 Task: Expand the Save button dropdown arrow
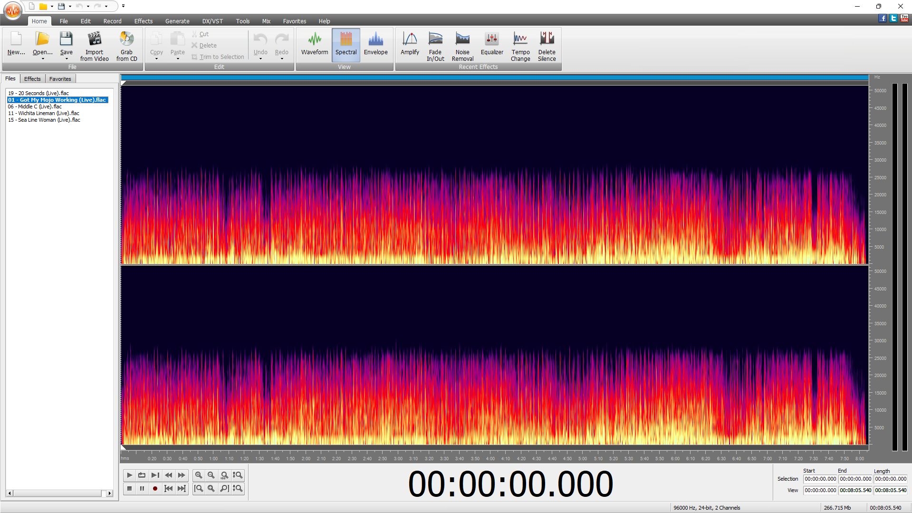67,59
